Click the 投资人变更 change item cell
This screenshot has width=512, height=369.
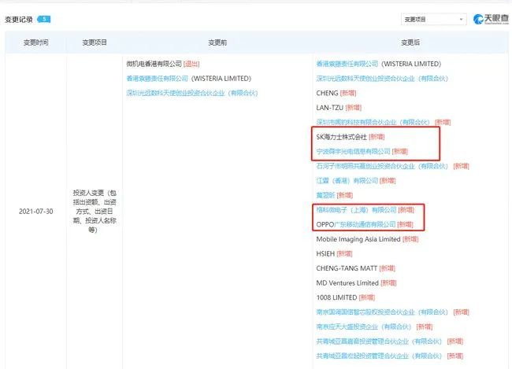(95, 211)
